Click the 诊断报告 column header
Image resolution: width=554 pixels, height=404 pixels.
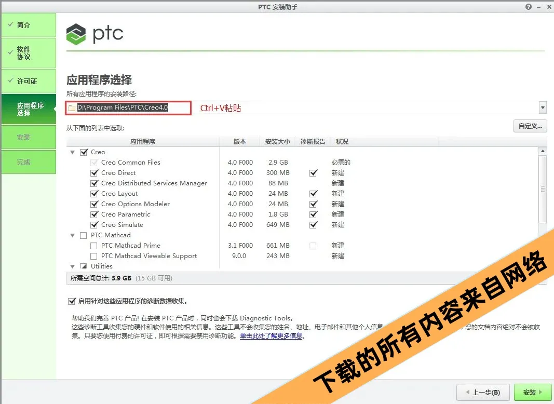tap(313, 142)
